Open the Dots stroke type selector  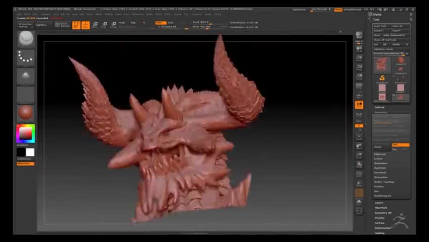tap(26, 57)
